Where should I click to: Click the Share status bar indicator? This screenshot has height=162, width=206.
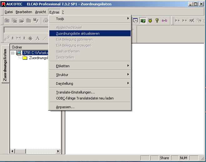click(164, 158)
